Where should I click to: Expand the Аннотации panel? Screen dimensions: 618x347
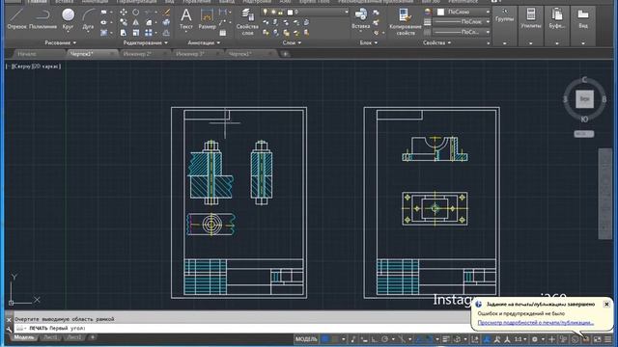click(204, 42)
